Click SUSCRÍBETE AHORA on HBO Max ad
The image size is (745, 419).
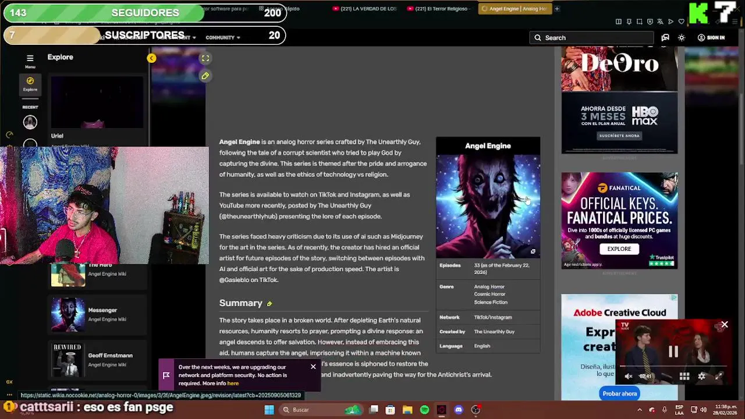click(x=619, y=136)
